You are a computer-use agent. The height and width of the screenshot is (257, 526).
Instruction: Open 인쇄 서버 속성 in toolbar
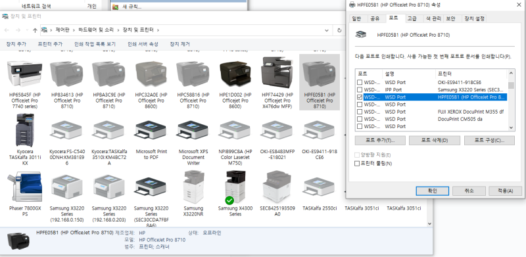click(x=143, y=44)
